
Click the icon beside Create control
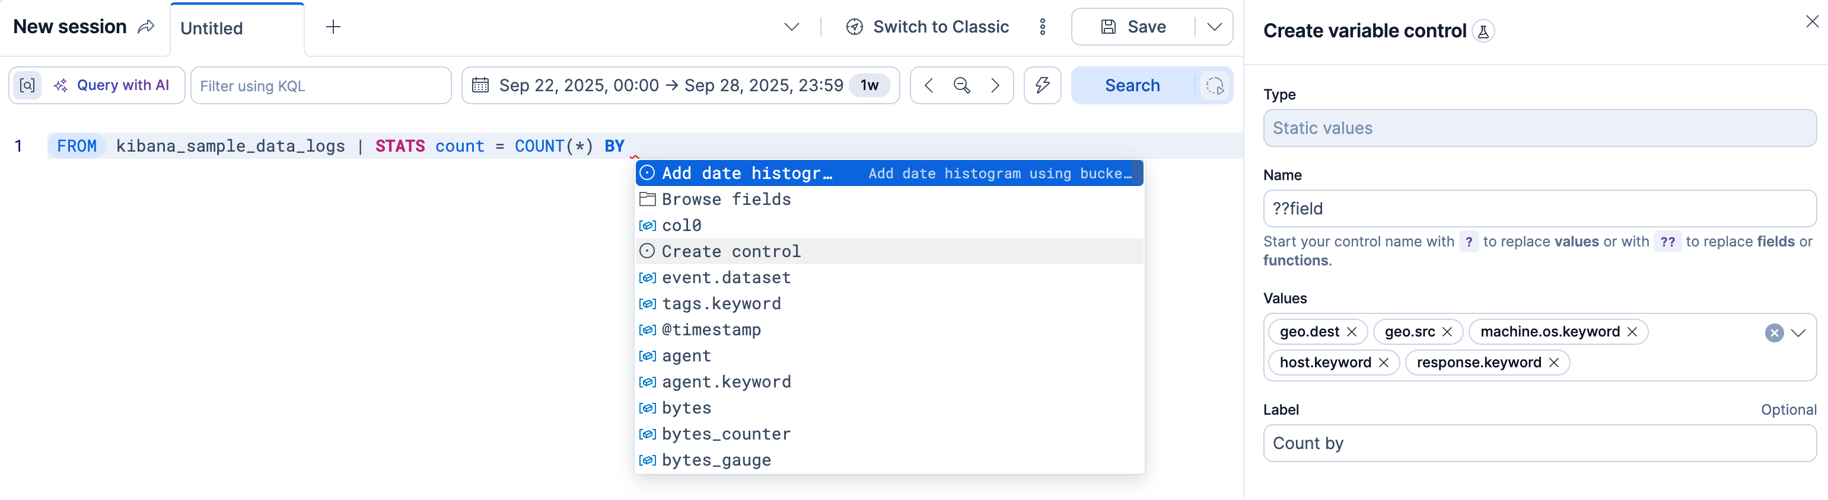(x=647, y=251)
